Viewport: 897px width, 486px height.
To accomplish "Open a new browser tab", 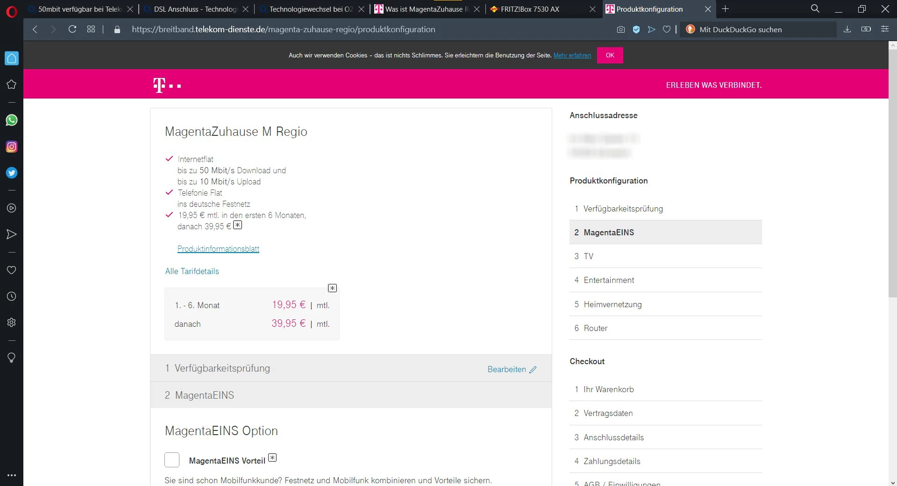I will pos(726,9).
